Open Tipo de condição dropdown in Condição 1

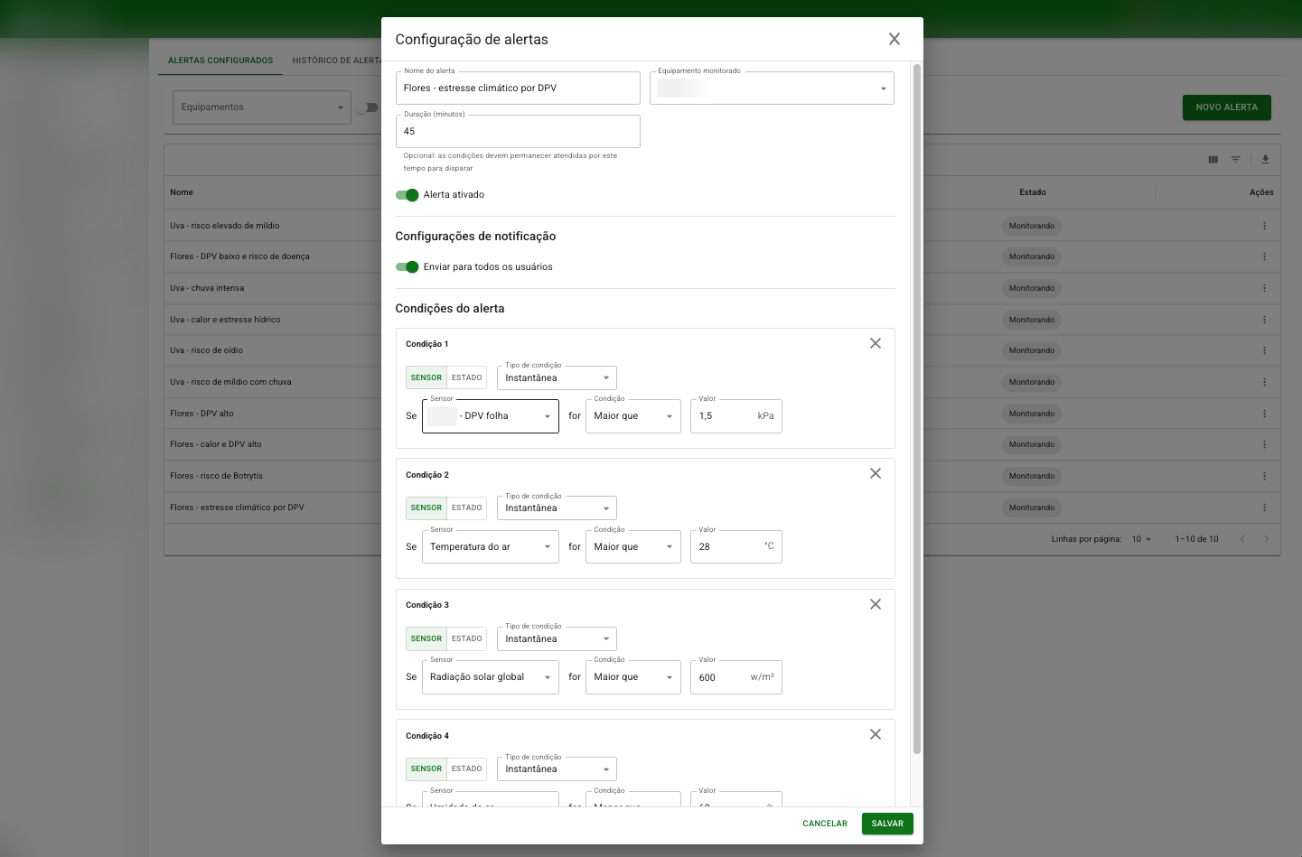coord(557,377)
